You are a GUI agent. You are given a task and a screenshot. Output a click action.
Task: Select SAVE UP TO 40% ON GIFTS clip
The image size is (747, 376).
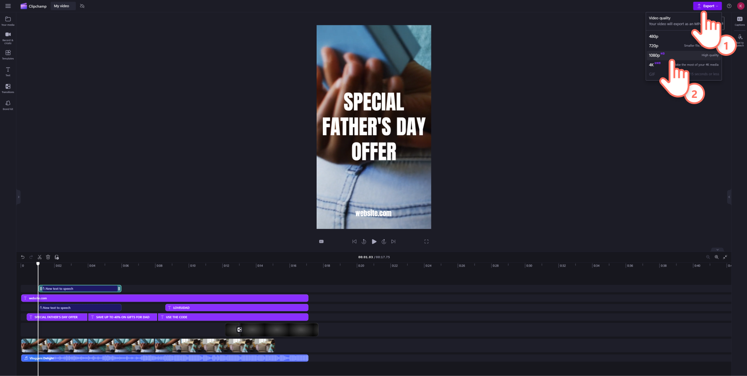point(123,317)
